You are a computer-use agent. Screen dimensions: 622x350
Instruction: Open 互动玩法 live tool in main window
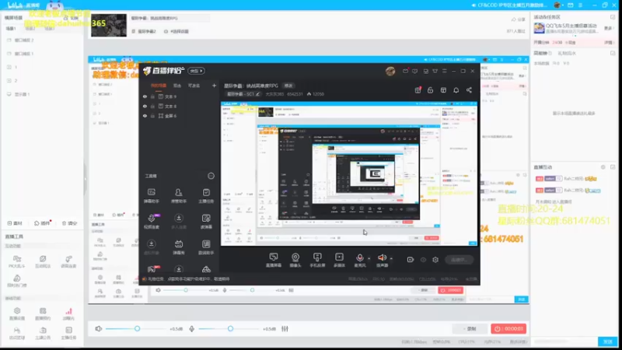(x=43, y=262)
